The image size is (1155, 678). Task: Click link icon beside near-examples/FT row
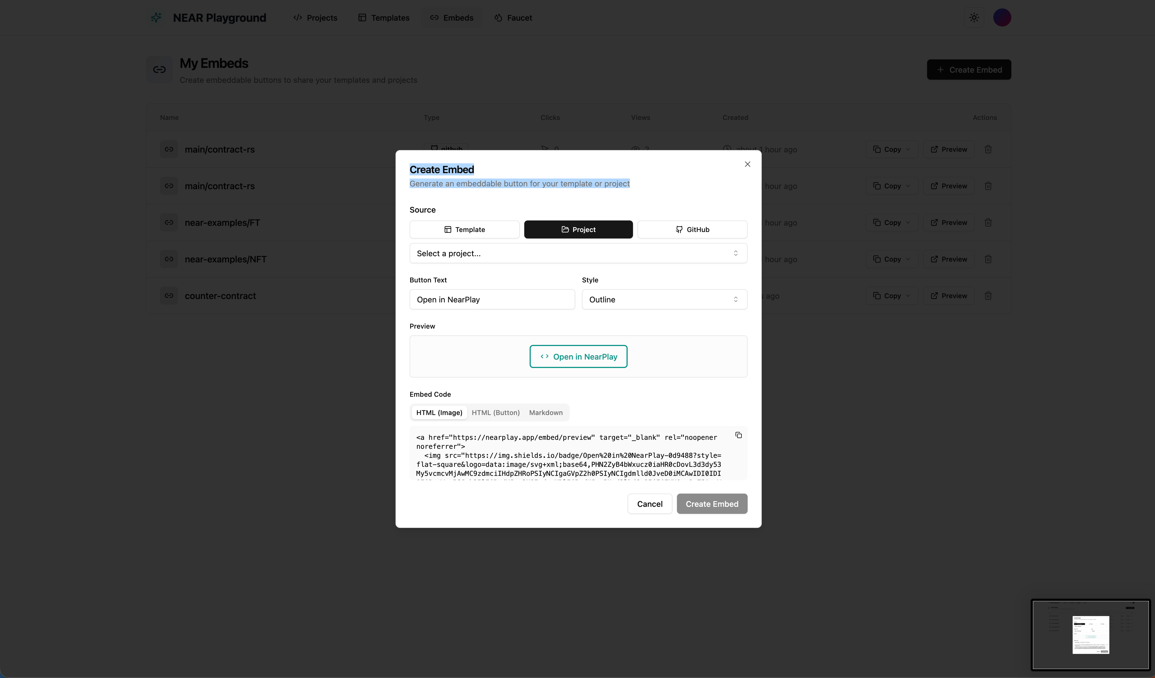(x=169, y=223)
